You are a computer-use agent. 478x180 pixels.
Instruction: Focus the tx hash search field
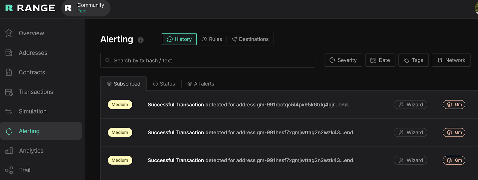[208, 60]
